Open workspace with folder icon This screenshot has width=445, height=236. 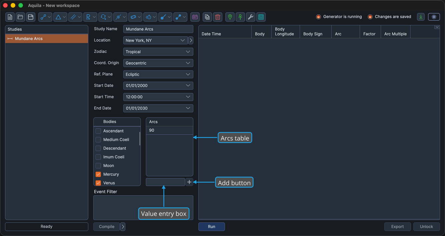[x=20, y=17]
